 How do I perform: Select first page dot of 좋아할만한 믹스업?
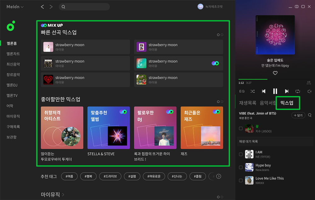pos(218,102)
